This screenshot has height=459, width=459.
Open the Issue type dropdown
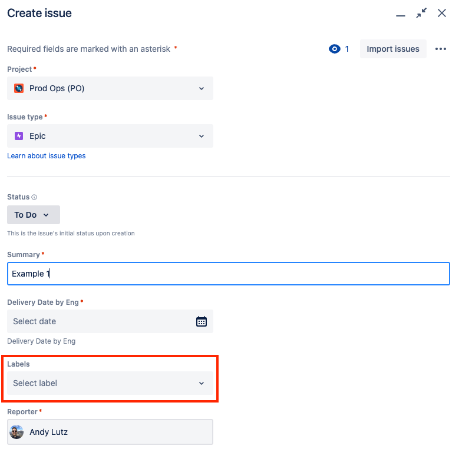tap(110, 136)
